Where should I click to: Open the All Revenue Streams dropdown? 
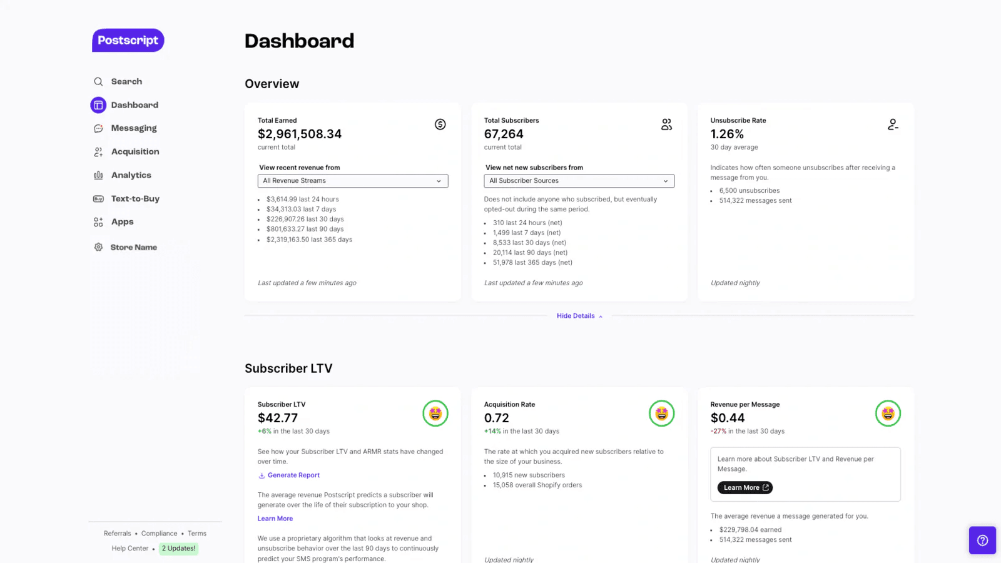(353, 181)
